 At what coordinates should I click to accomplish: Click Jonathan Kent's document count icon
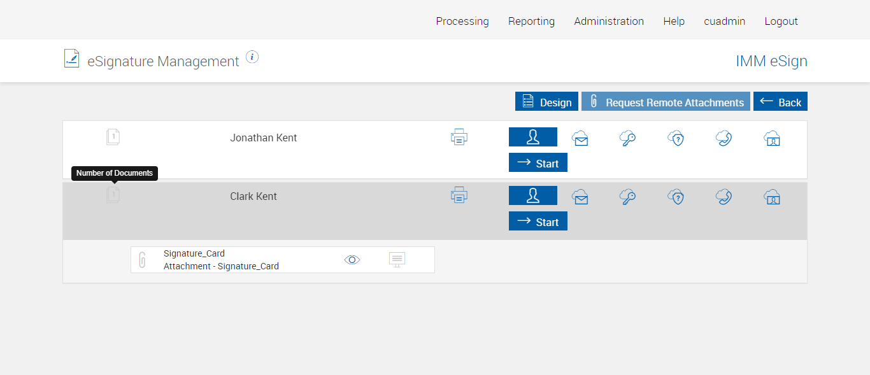click(113, 137)
